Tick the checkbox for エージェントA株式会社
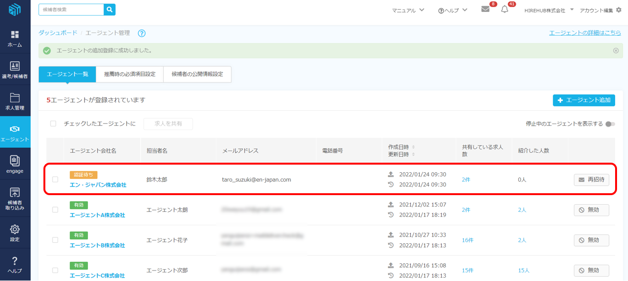Screen dimensions: 628x281 55,210
